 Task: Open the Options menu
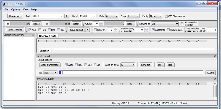(x=16, y=9)
